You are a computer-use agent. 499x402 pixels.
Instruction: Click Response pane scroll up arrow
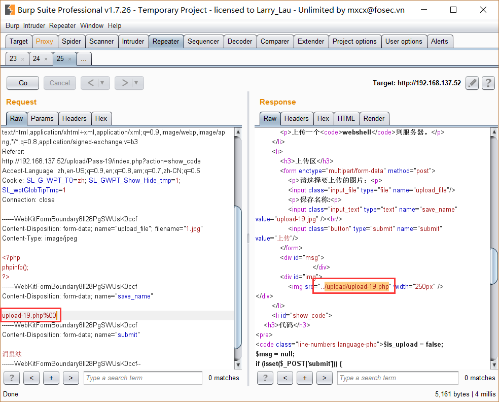pos(494,132)
